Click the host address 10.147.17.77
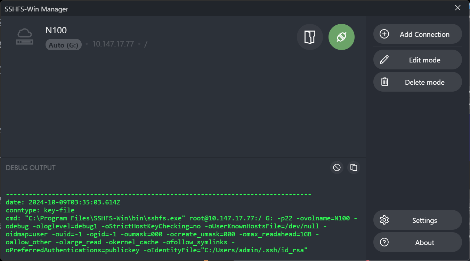470x261 pixels. coord(113,44)
